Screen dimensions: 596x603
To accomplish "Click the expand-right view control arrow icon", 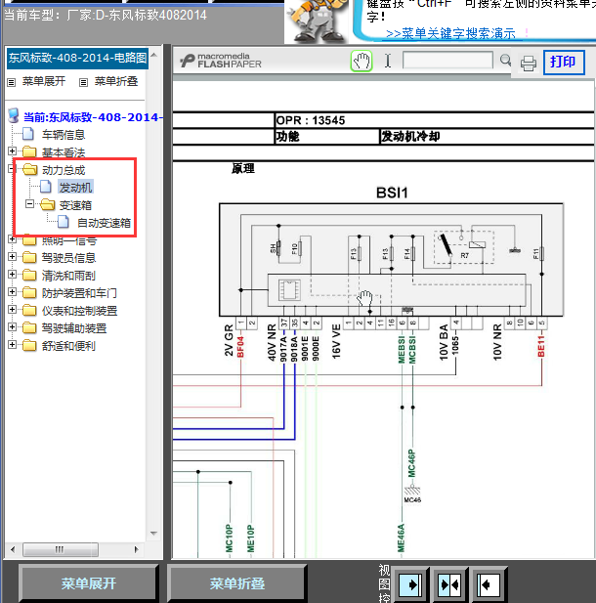I will click(410, 585).
